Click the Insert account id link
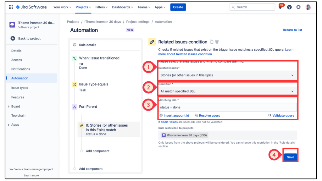Image resolution: width=322 pixels, height=181 pixels. coord(174,116)
